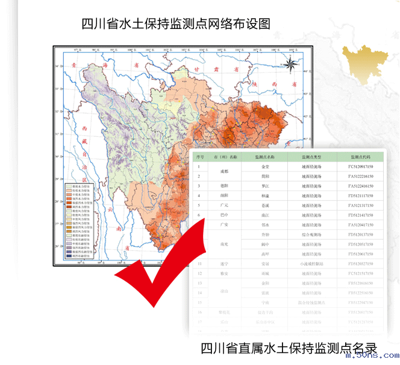Click the title 四川省水土保持监测点网络布设图
The width and height of the screenshot is (400, 365).
tap(176, 24)
